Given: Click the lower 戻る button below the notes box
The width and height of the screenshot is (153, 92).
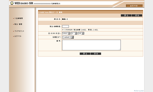Looking at the screenshot, I should coord(85,54).
